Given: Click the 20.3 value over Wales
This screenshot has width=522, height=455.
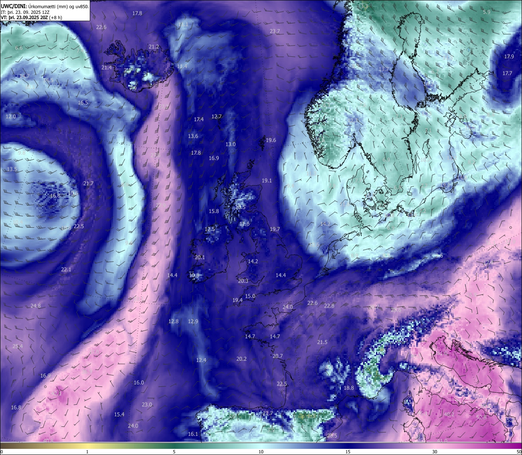Looking at the screenshot, I should (243, 281).
